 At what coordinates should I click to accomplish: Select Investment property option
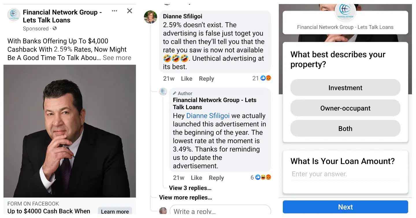click(345, 88)
